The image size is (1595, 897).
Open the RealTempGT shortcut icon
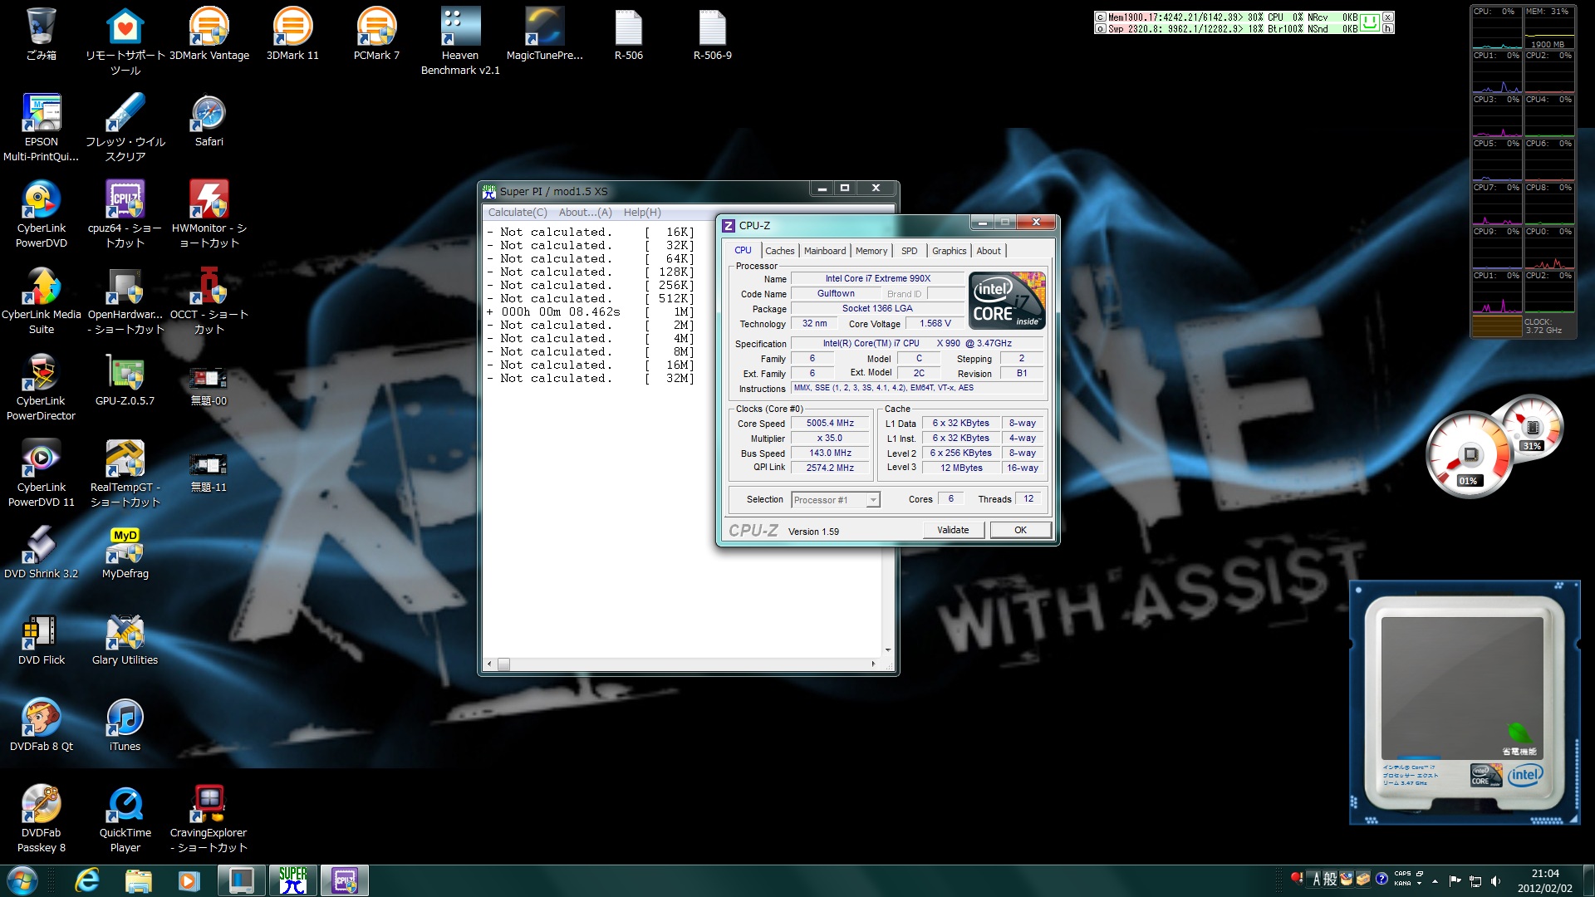click(x=125, y=460)
